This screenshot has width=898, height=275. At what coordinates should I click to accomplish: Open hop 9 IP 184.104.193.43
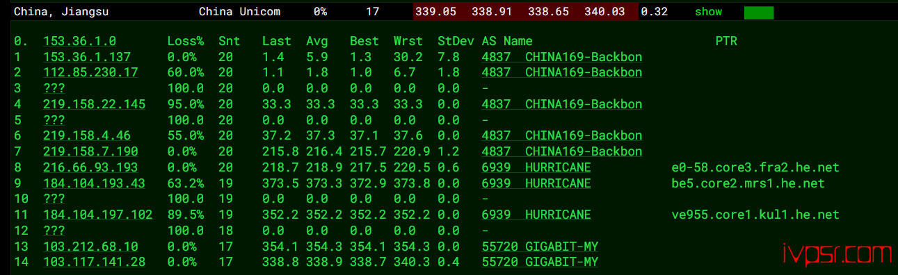point(94,183)
